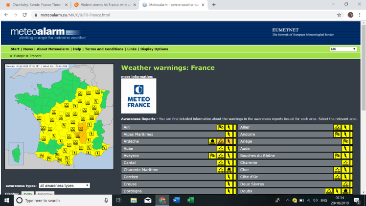Click the Europe breadcrumb link
366x206 pixels.
point(19,56)
